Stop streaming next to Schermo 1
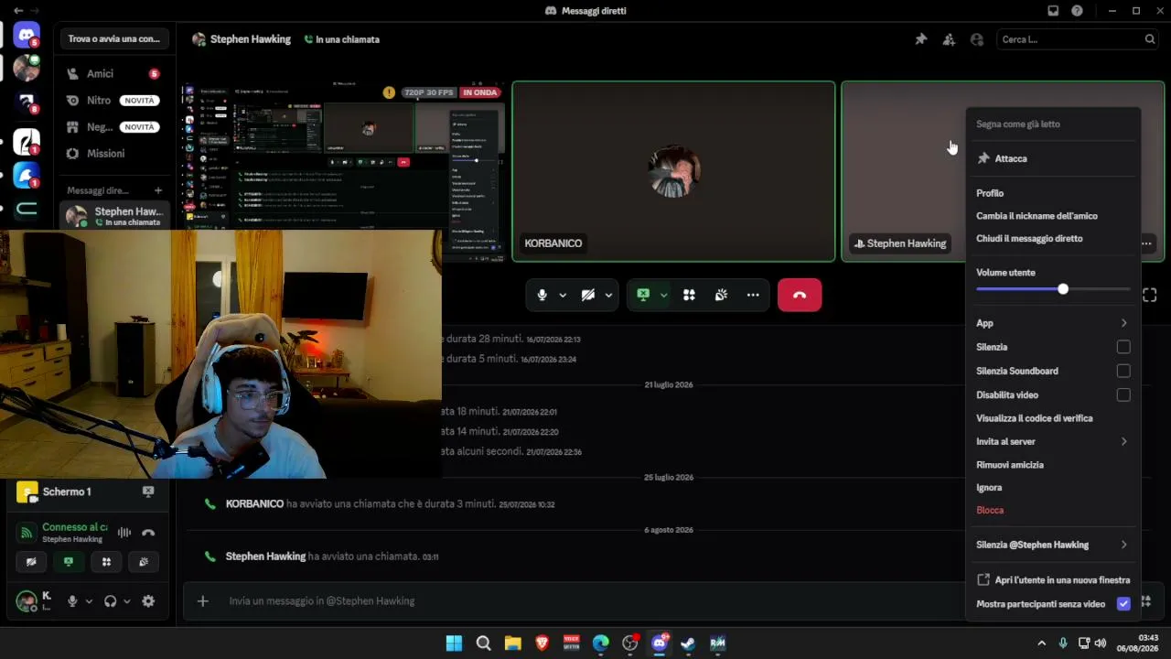The width and height of the screenshot is (1171, 659). 148,492
